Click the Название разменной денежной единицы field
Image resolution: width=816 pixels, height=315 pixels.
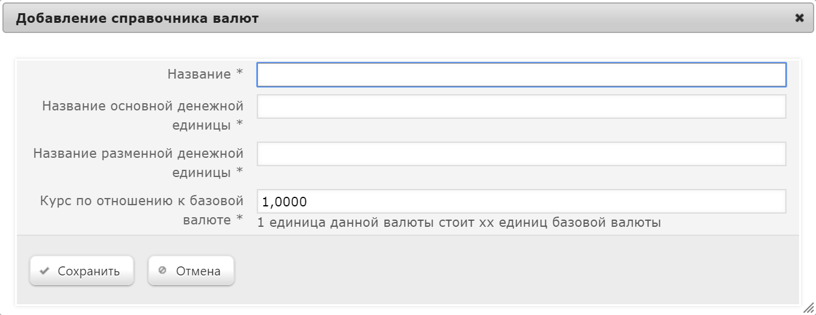point(521,154)
